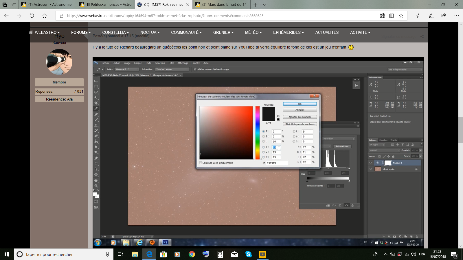Viewport: 463px width, 260px height.
Task: Open the Photoshop 'Affichage' menu
Action: click(x=183, y=63)
